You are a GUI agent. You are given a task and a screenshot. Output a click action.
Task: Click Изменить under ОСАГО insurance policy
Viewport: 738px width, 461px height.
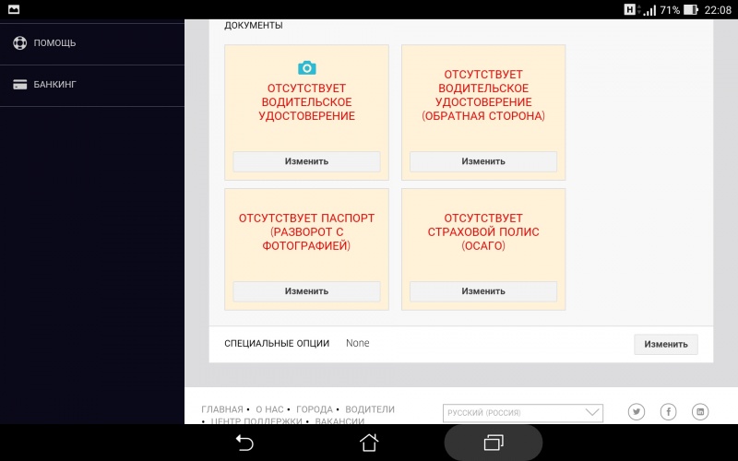483,291
